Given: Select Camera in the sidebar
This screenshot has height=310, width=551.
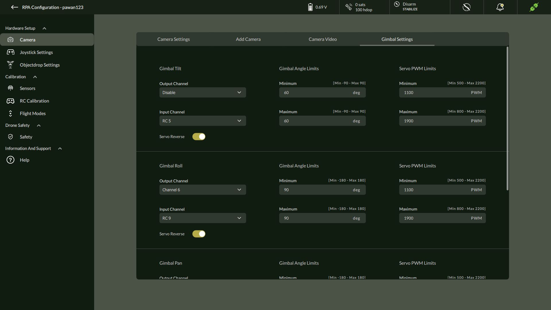Looking at the screenshot, I should click(47, 40).
